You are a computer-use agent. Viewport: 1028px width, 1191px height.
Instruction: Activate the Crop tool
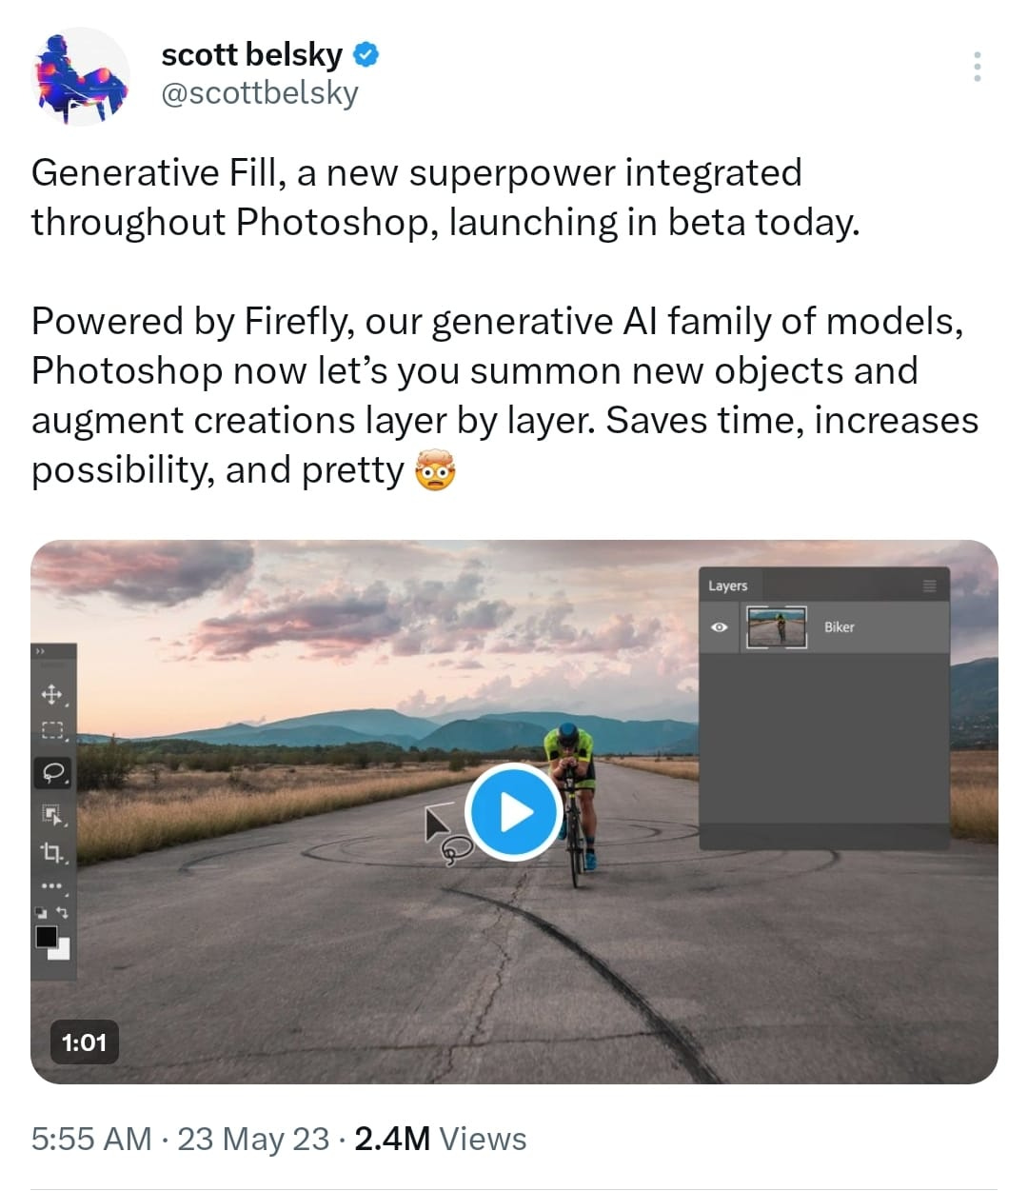point(51,852)
